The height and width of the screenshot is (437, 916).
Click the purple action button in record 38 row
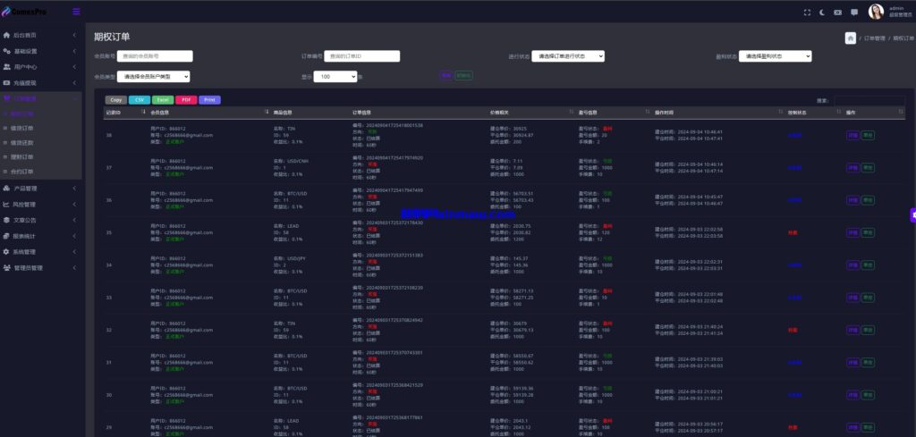pyautogui.click(x=852, y=135)
